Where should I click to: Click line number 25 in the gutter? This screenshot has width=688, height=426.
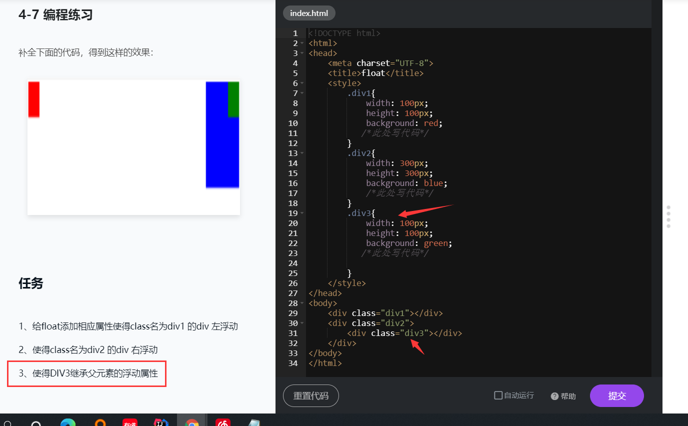[x=293, y=273]
